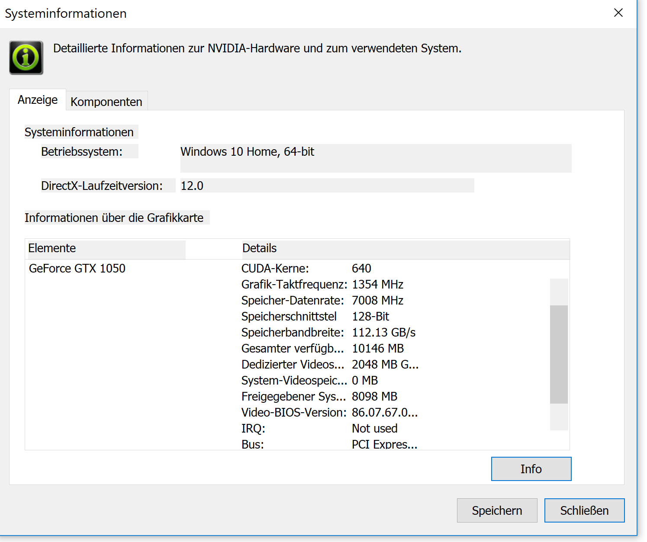The image size is (647, 542).
Task: Click the 7008 MHz value
Action: pos(377,301)
